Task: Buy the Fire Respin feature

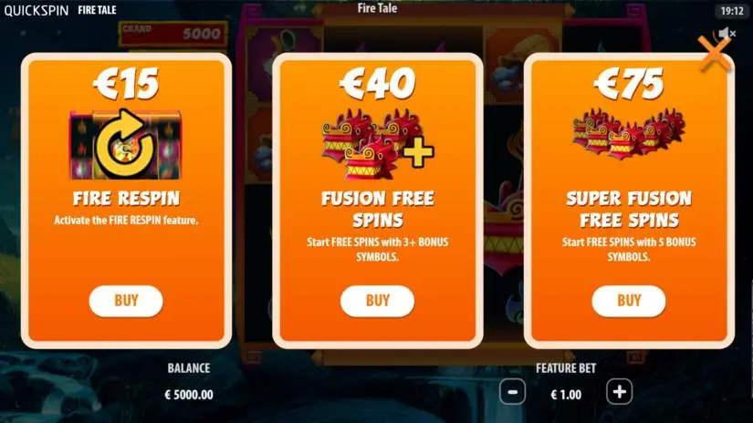Action: [126, 301]
